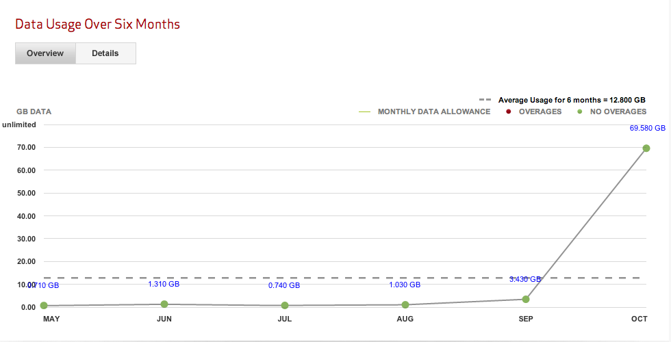The width and height of the screenshot is (671, 342).
Task: Click the red OVERAGES legend dot
Action: 508,111
